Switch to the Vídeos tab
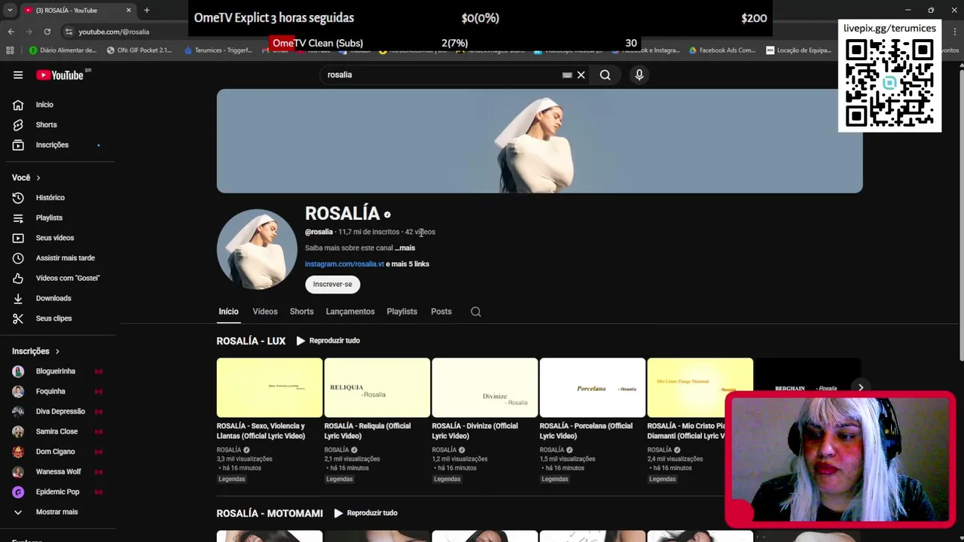Screen dimensions: 964x542 [x=265, y=312]
